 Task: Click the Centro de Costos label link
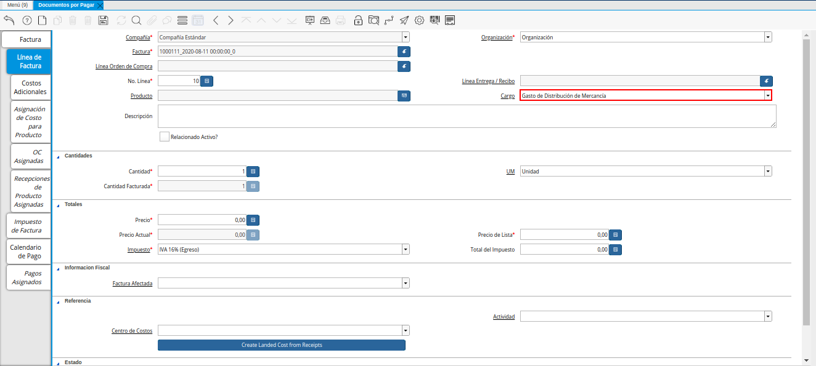coord(132,331)
